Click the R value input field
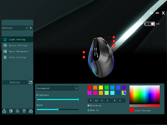This screenshot has width=167, height=125. [x=97, y=101]
